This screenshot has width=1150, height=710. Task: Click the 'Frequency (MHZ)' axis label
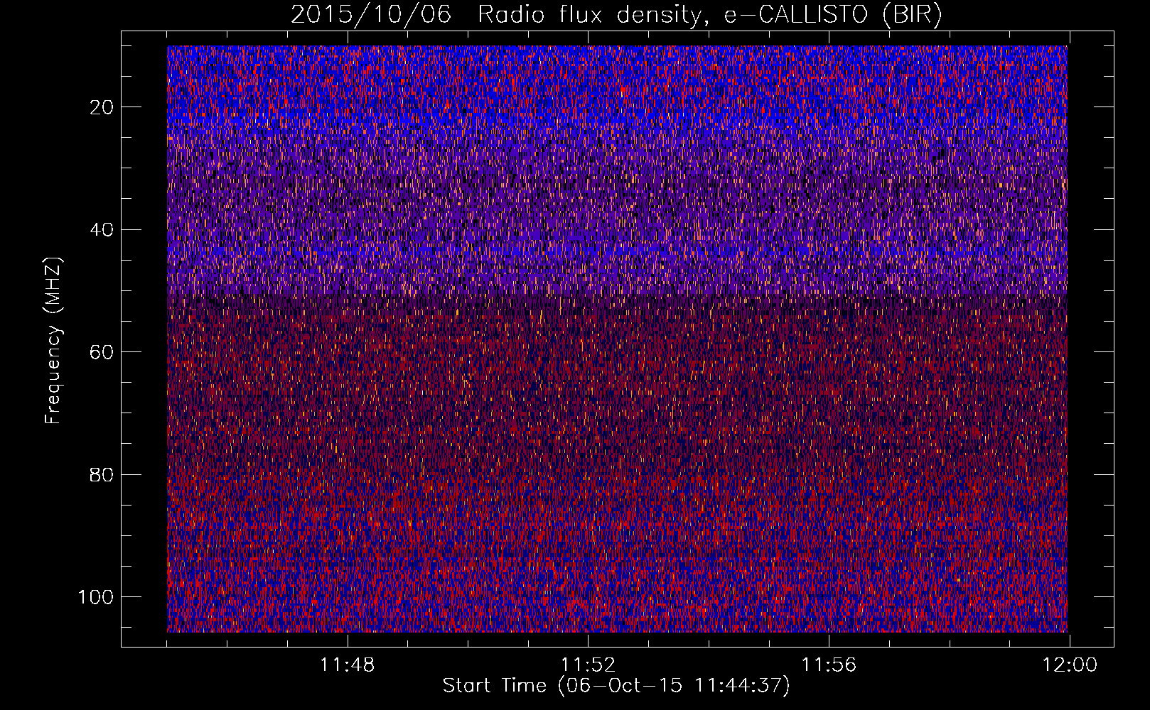pos(53,340)
